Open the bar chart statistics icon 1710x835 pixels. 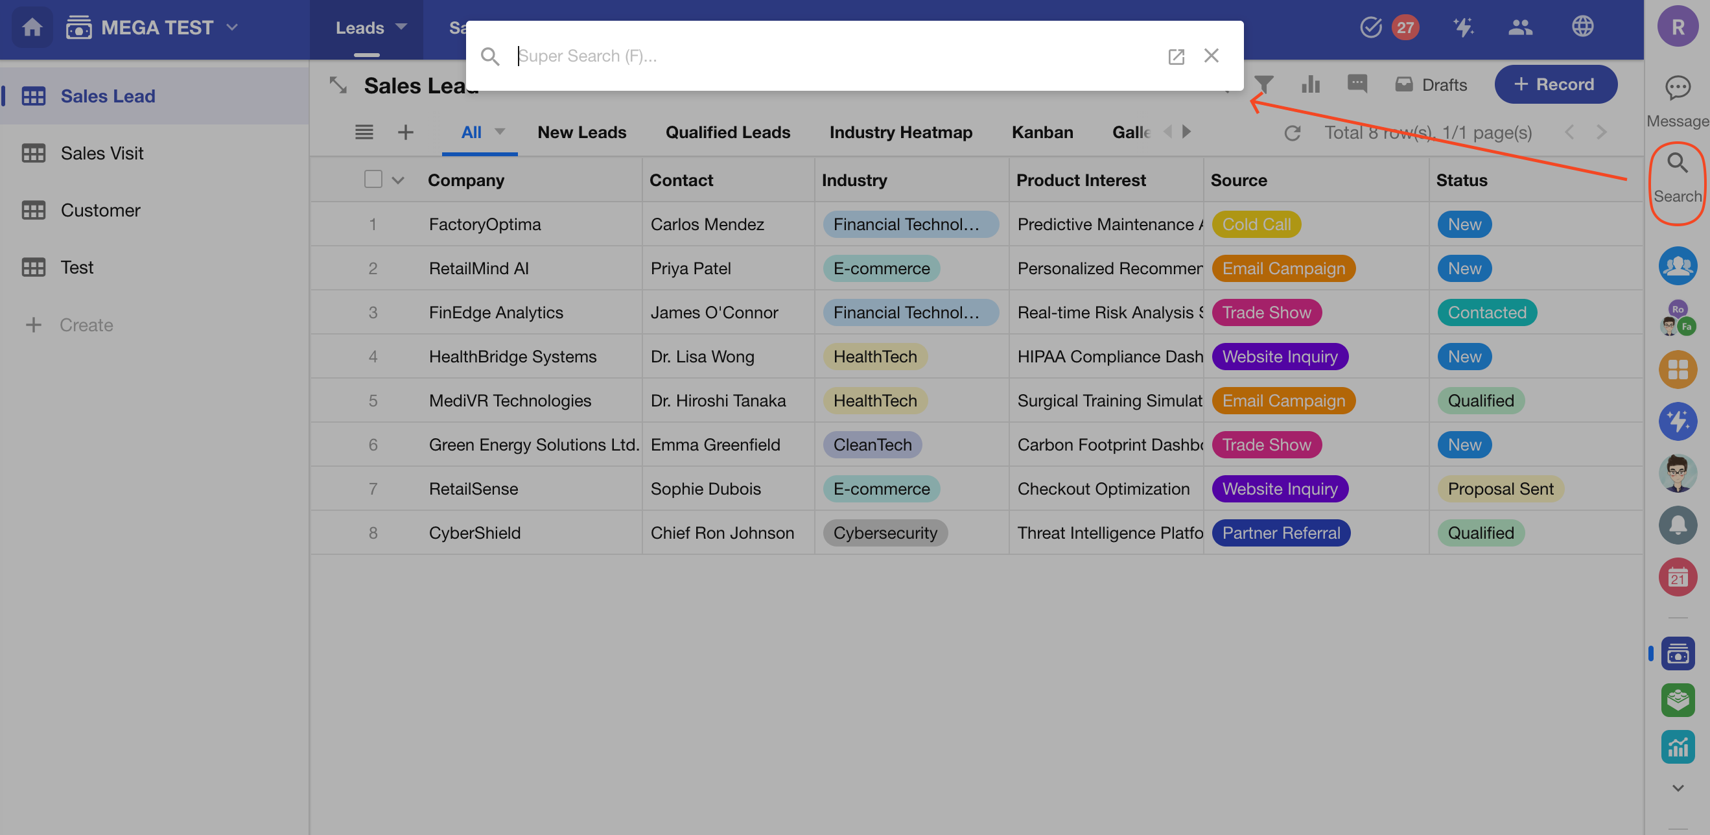pyautogui.click(x=1311, y=84)
